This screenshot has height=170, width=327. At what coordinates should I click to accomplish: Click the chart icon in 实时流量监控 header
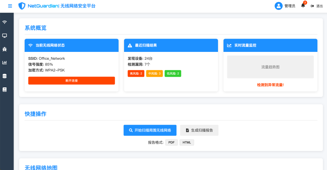229,45
